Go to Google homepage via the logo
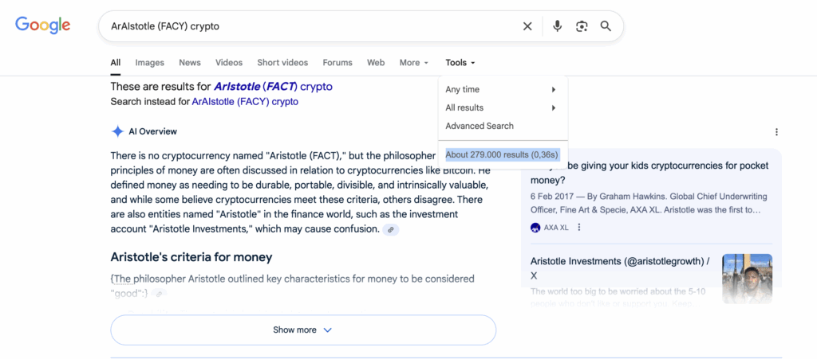The width and height of the screenshot is (817, 359). tap(43, 25)
